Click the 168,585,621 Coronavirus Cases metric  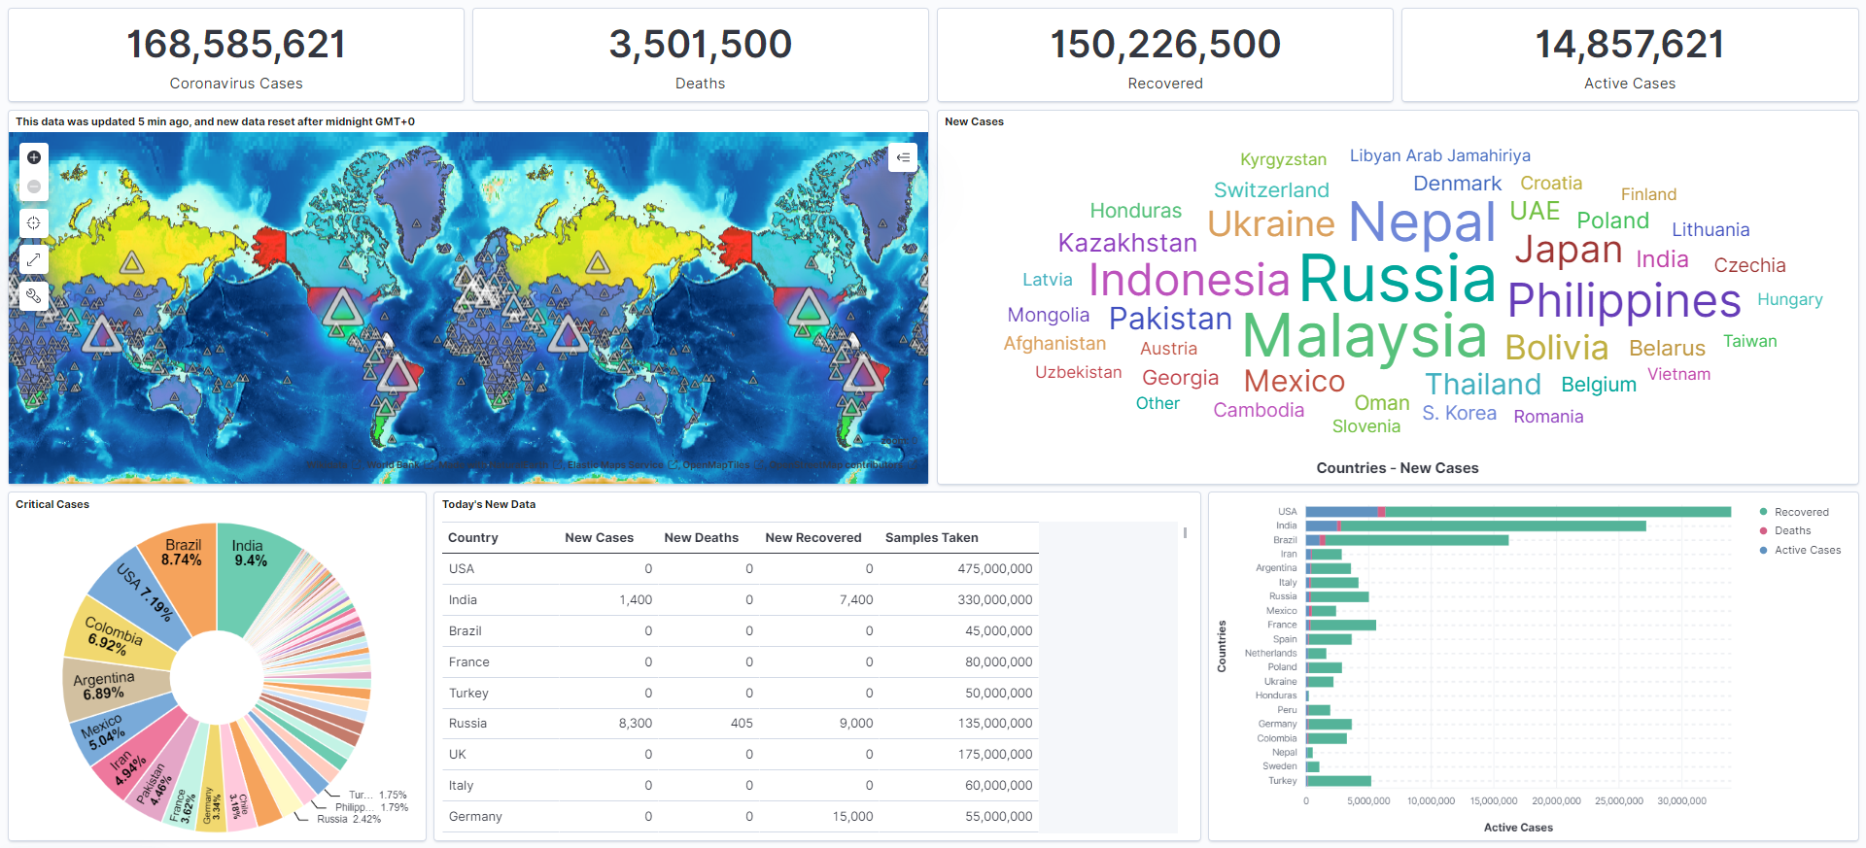click(236, 55)
